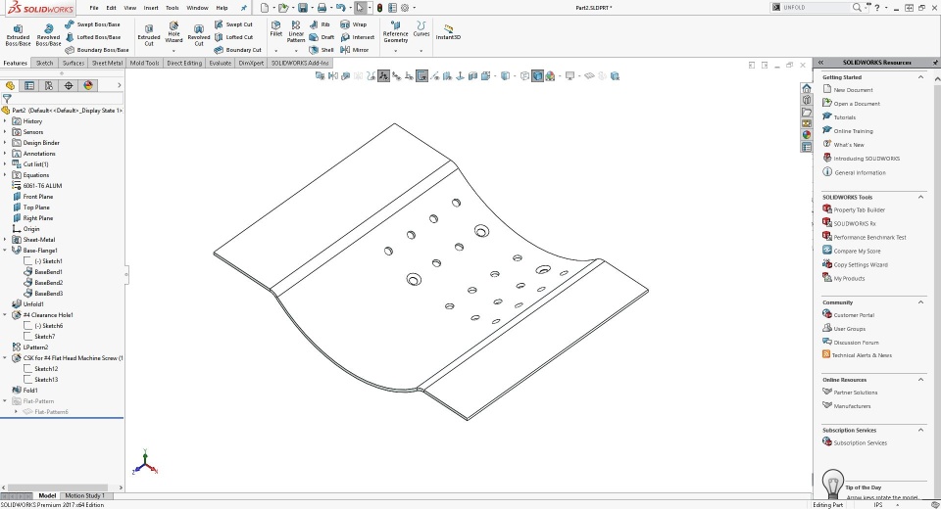Select the Extruded Boss/Base tool
The width and height of the screenshot is (941, 509).
(18, 35)
